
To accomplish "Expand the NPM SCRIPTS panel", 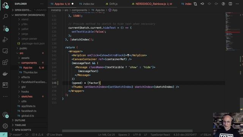I will point(23,130).
